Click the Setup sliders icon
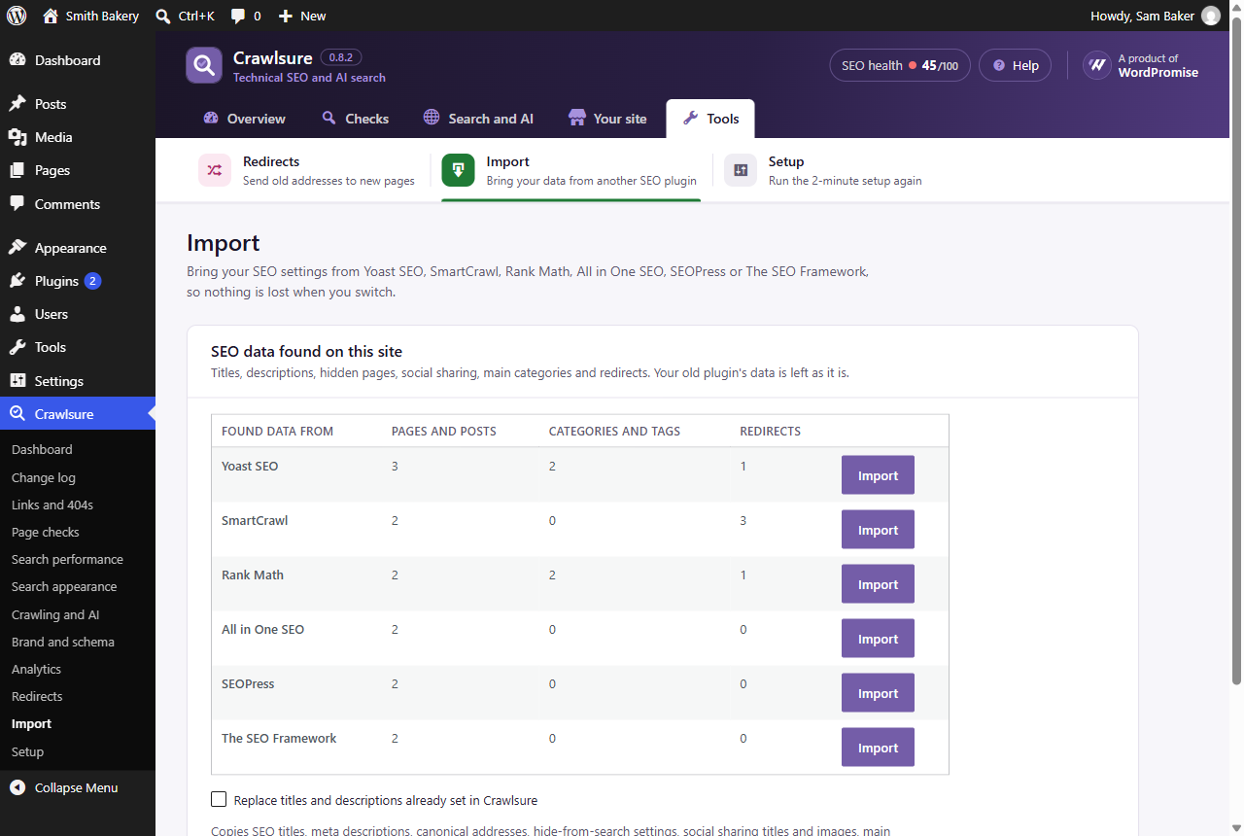 pyautogui.click(x=741, y=170)
